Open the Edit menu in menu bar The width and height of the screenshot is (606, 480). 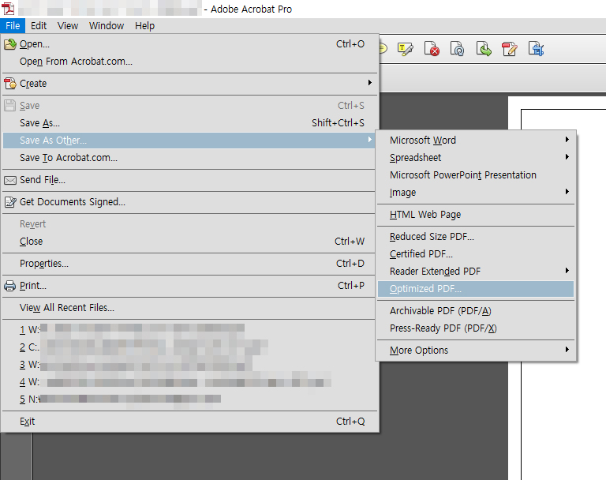pyautogui.click(x=39, y=25)
